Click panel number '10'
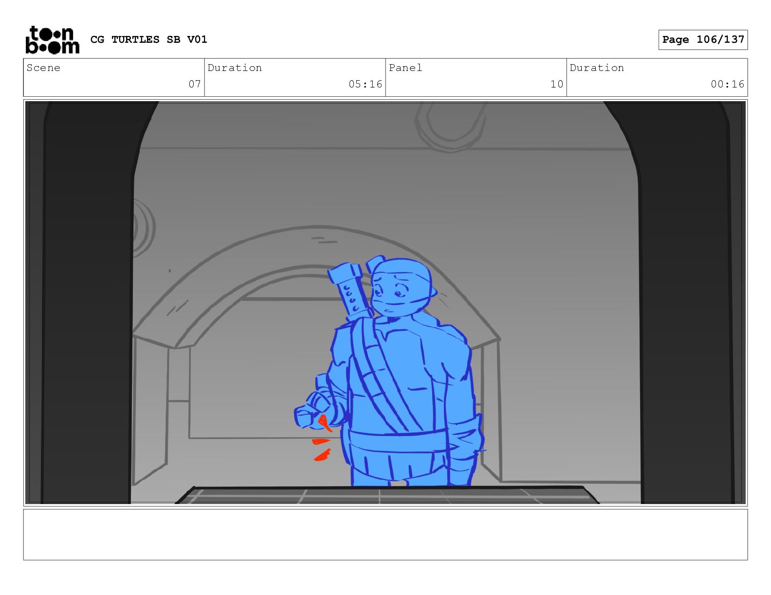Viewport: 771px width, 595px height. point(557,84)
